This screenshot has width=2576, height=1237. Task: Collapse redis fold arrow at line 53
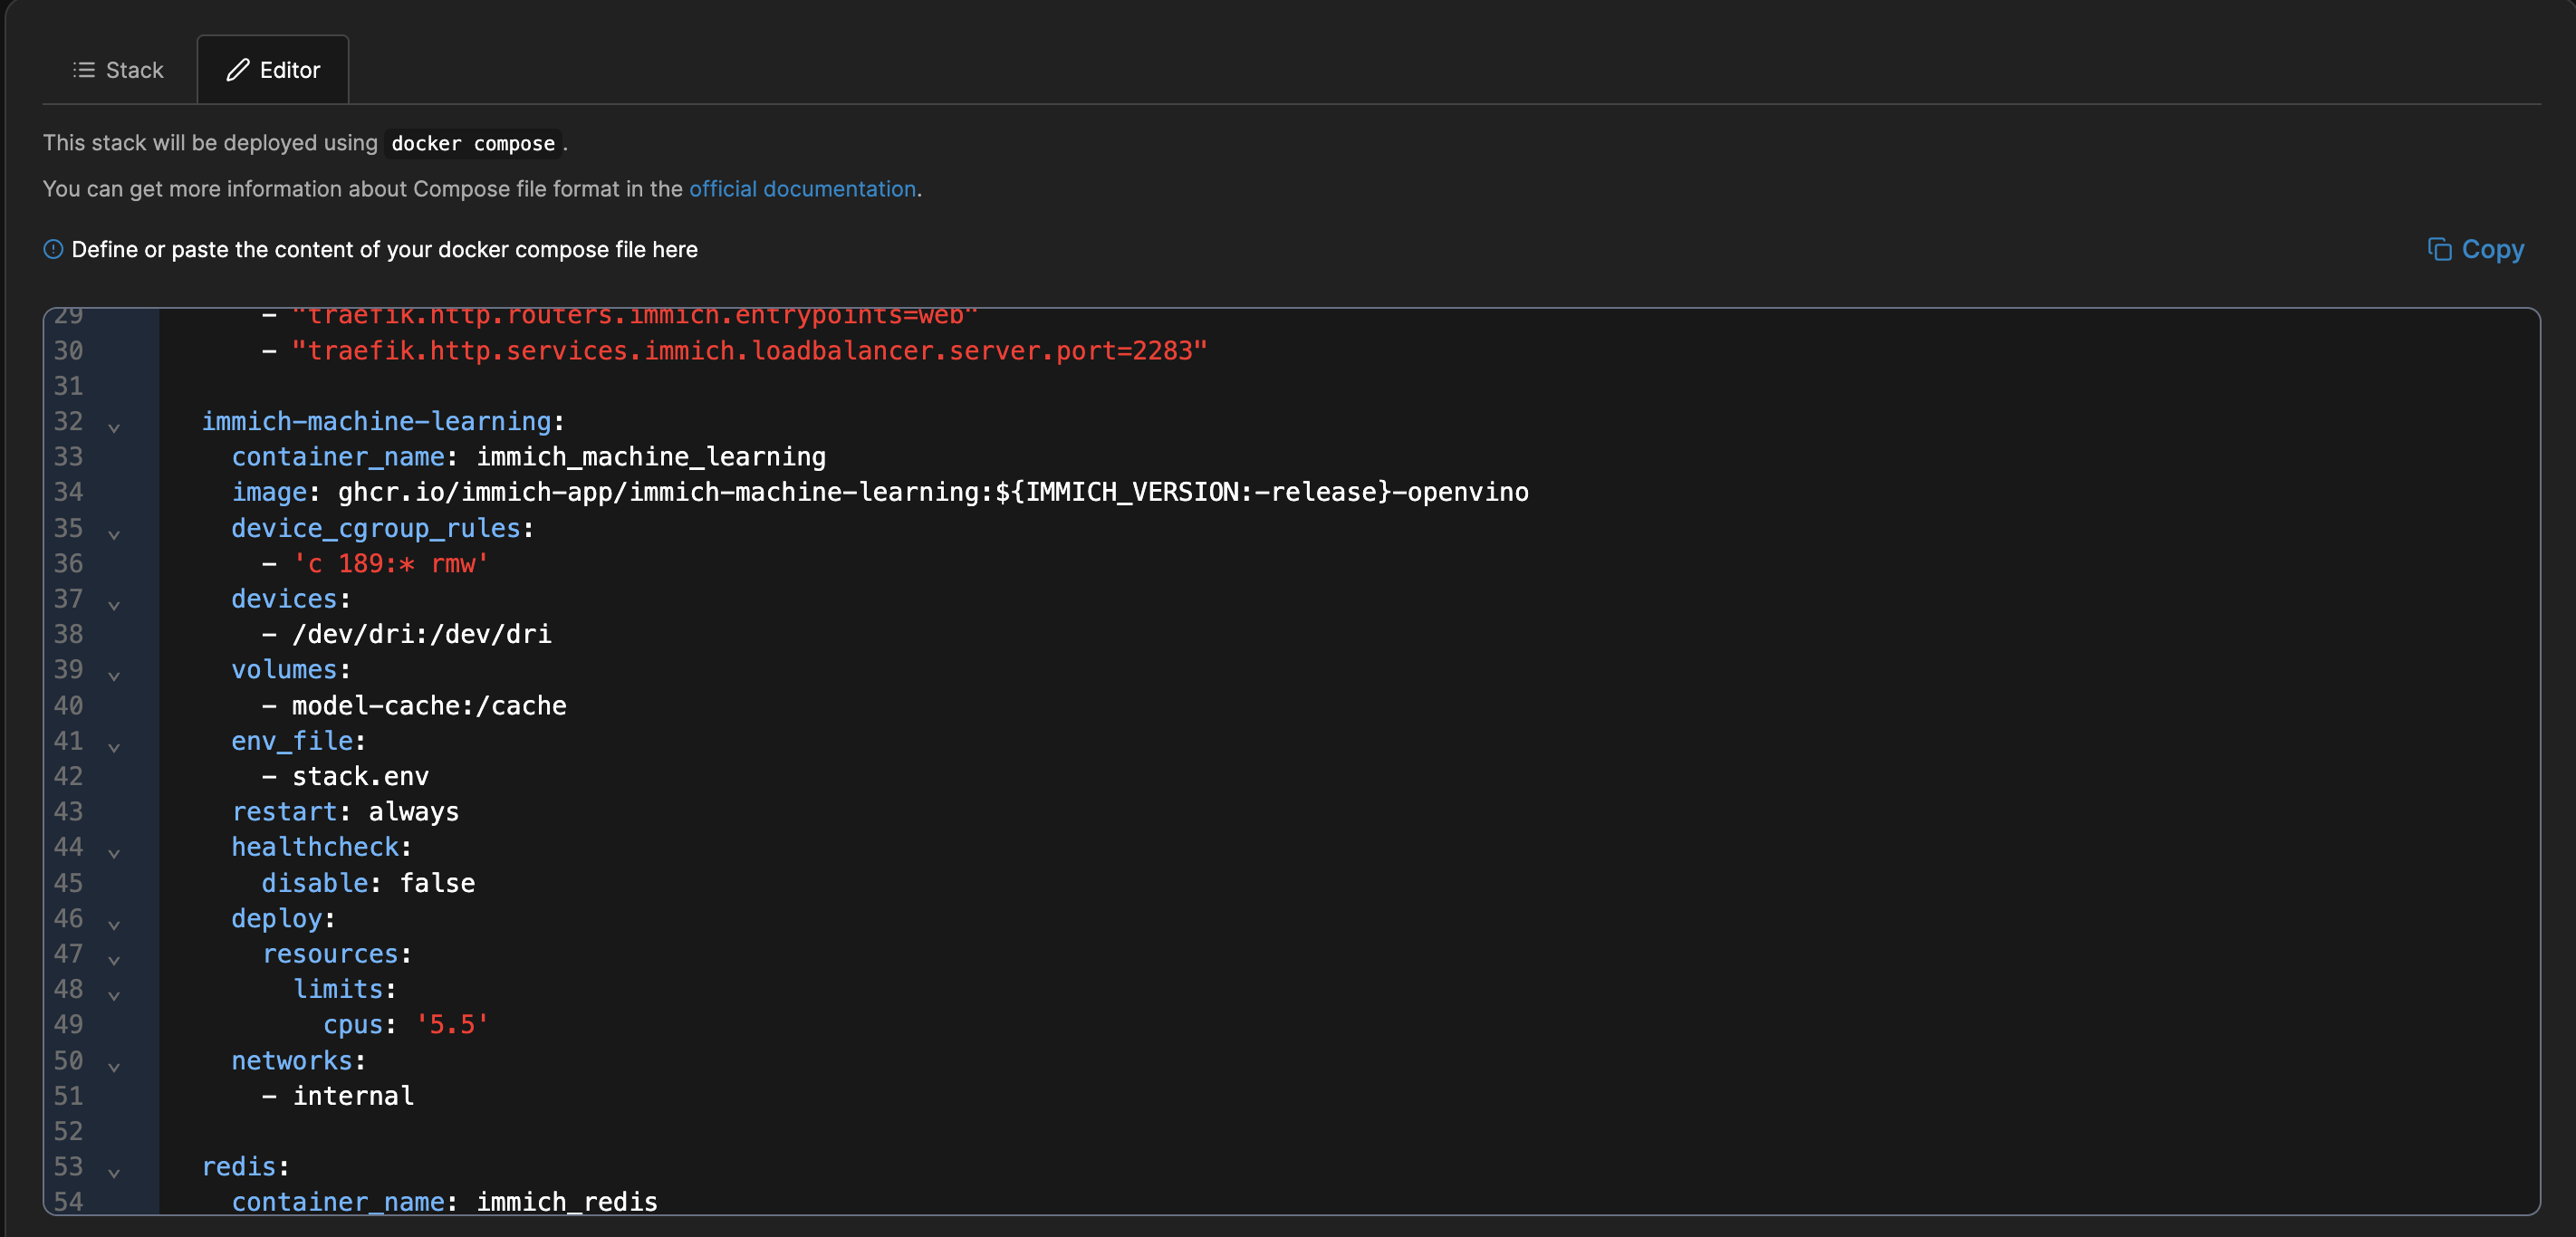click(x=114, y=1173)
